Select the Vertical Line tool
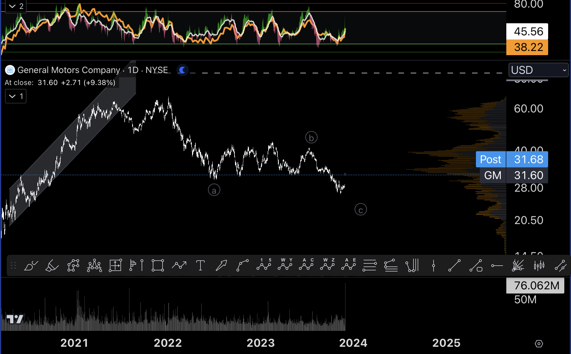Screen dimensions: 571x354 (x=433, y=265)
